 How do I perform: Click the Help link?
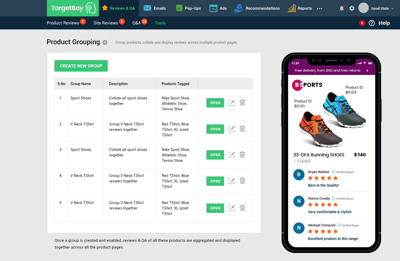(x=384, y=23)
